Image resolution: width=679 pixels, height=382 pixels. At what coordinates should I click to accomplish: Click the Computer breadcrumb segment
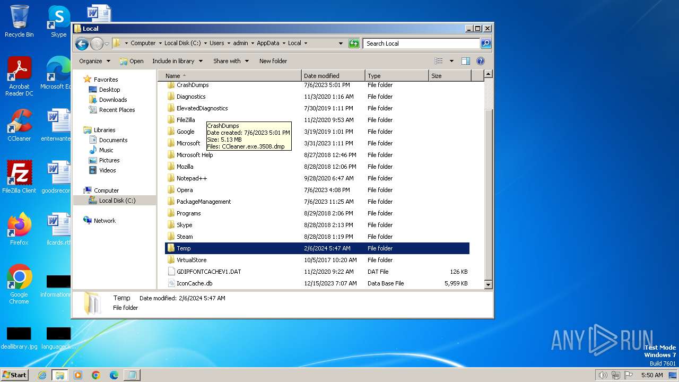(x=143, y=44)
